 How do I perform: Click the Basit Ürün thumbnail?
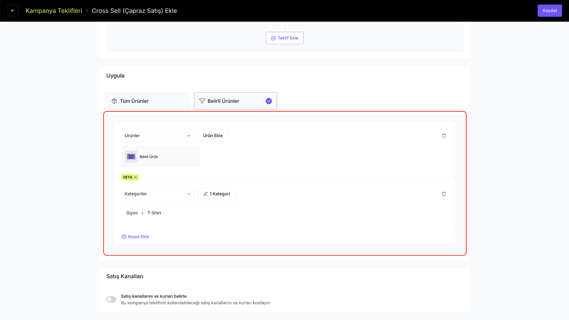coord(131,156)
